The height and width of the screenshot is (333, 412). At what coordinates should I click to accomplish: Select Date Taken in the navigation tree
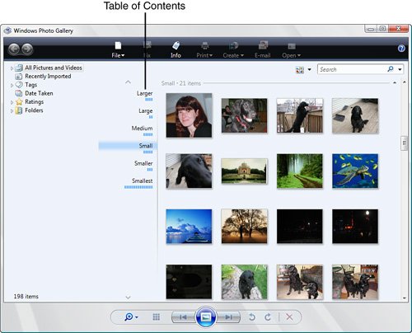click(x=39, y=93)
